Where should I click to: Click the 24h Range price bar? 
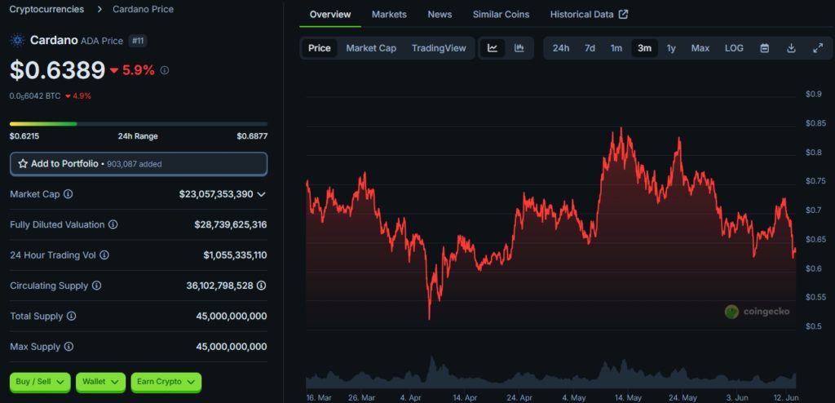pos(138,124)
